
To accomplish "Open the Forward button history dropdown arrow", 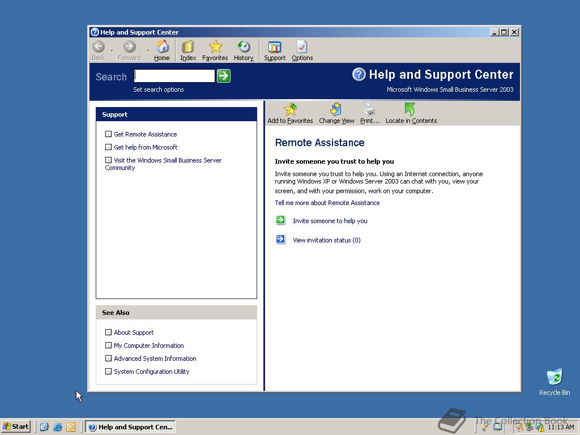I will click(x=148, y=50).
